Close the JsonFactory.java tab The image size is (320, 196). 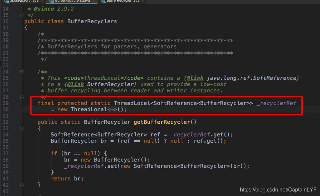click(x=42, y=1)
